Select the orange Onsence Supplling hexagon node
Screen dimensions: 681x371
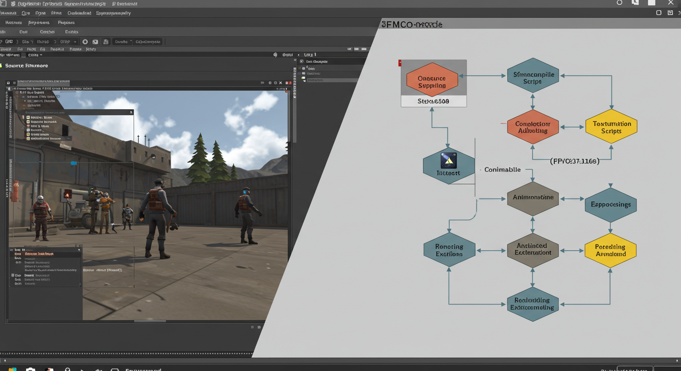(x=431, y=79)
